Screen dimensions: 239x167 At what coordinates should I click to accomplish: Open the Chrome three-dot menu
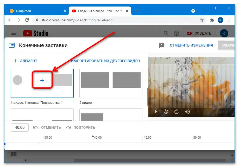point(229,20)
